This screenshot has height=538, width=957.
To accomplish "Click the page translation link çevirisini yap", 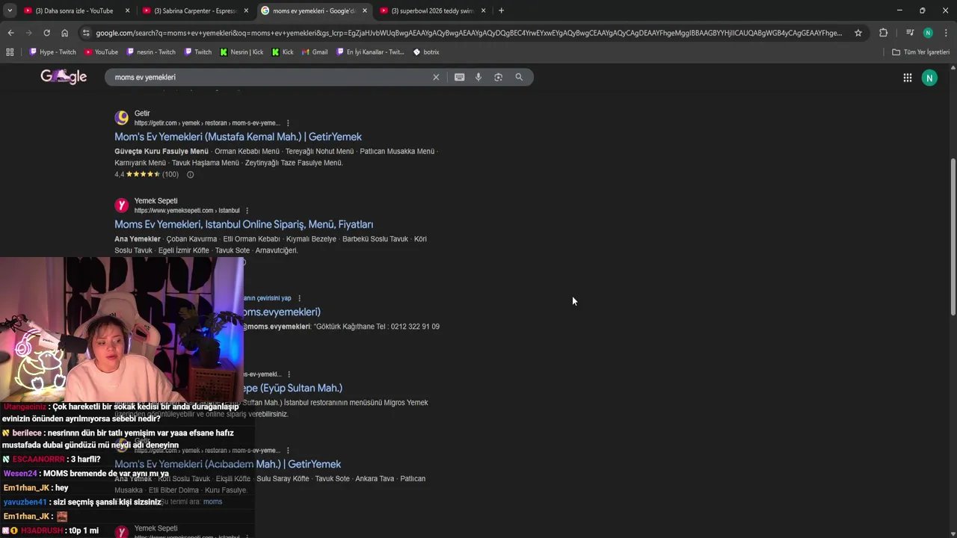I will coord(268,298).
